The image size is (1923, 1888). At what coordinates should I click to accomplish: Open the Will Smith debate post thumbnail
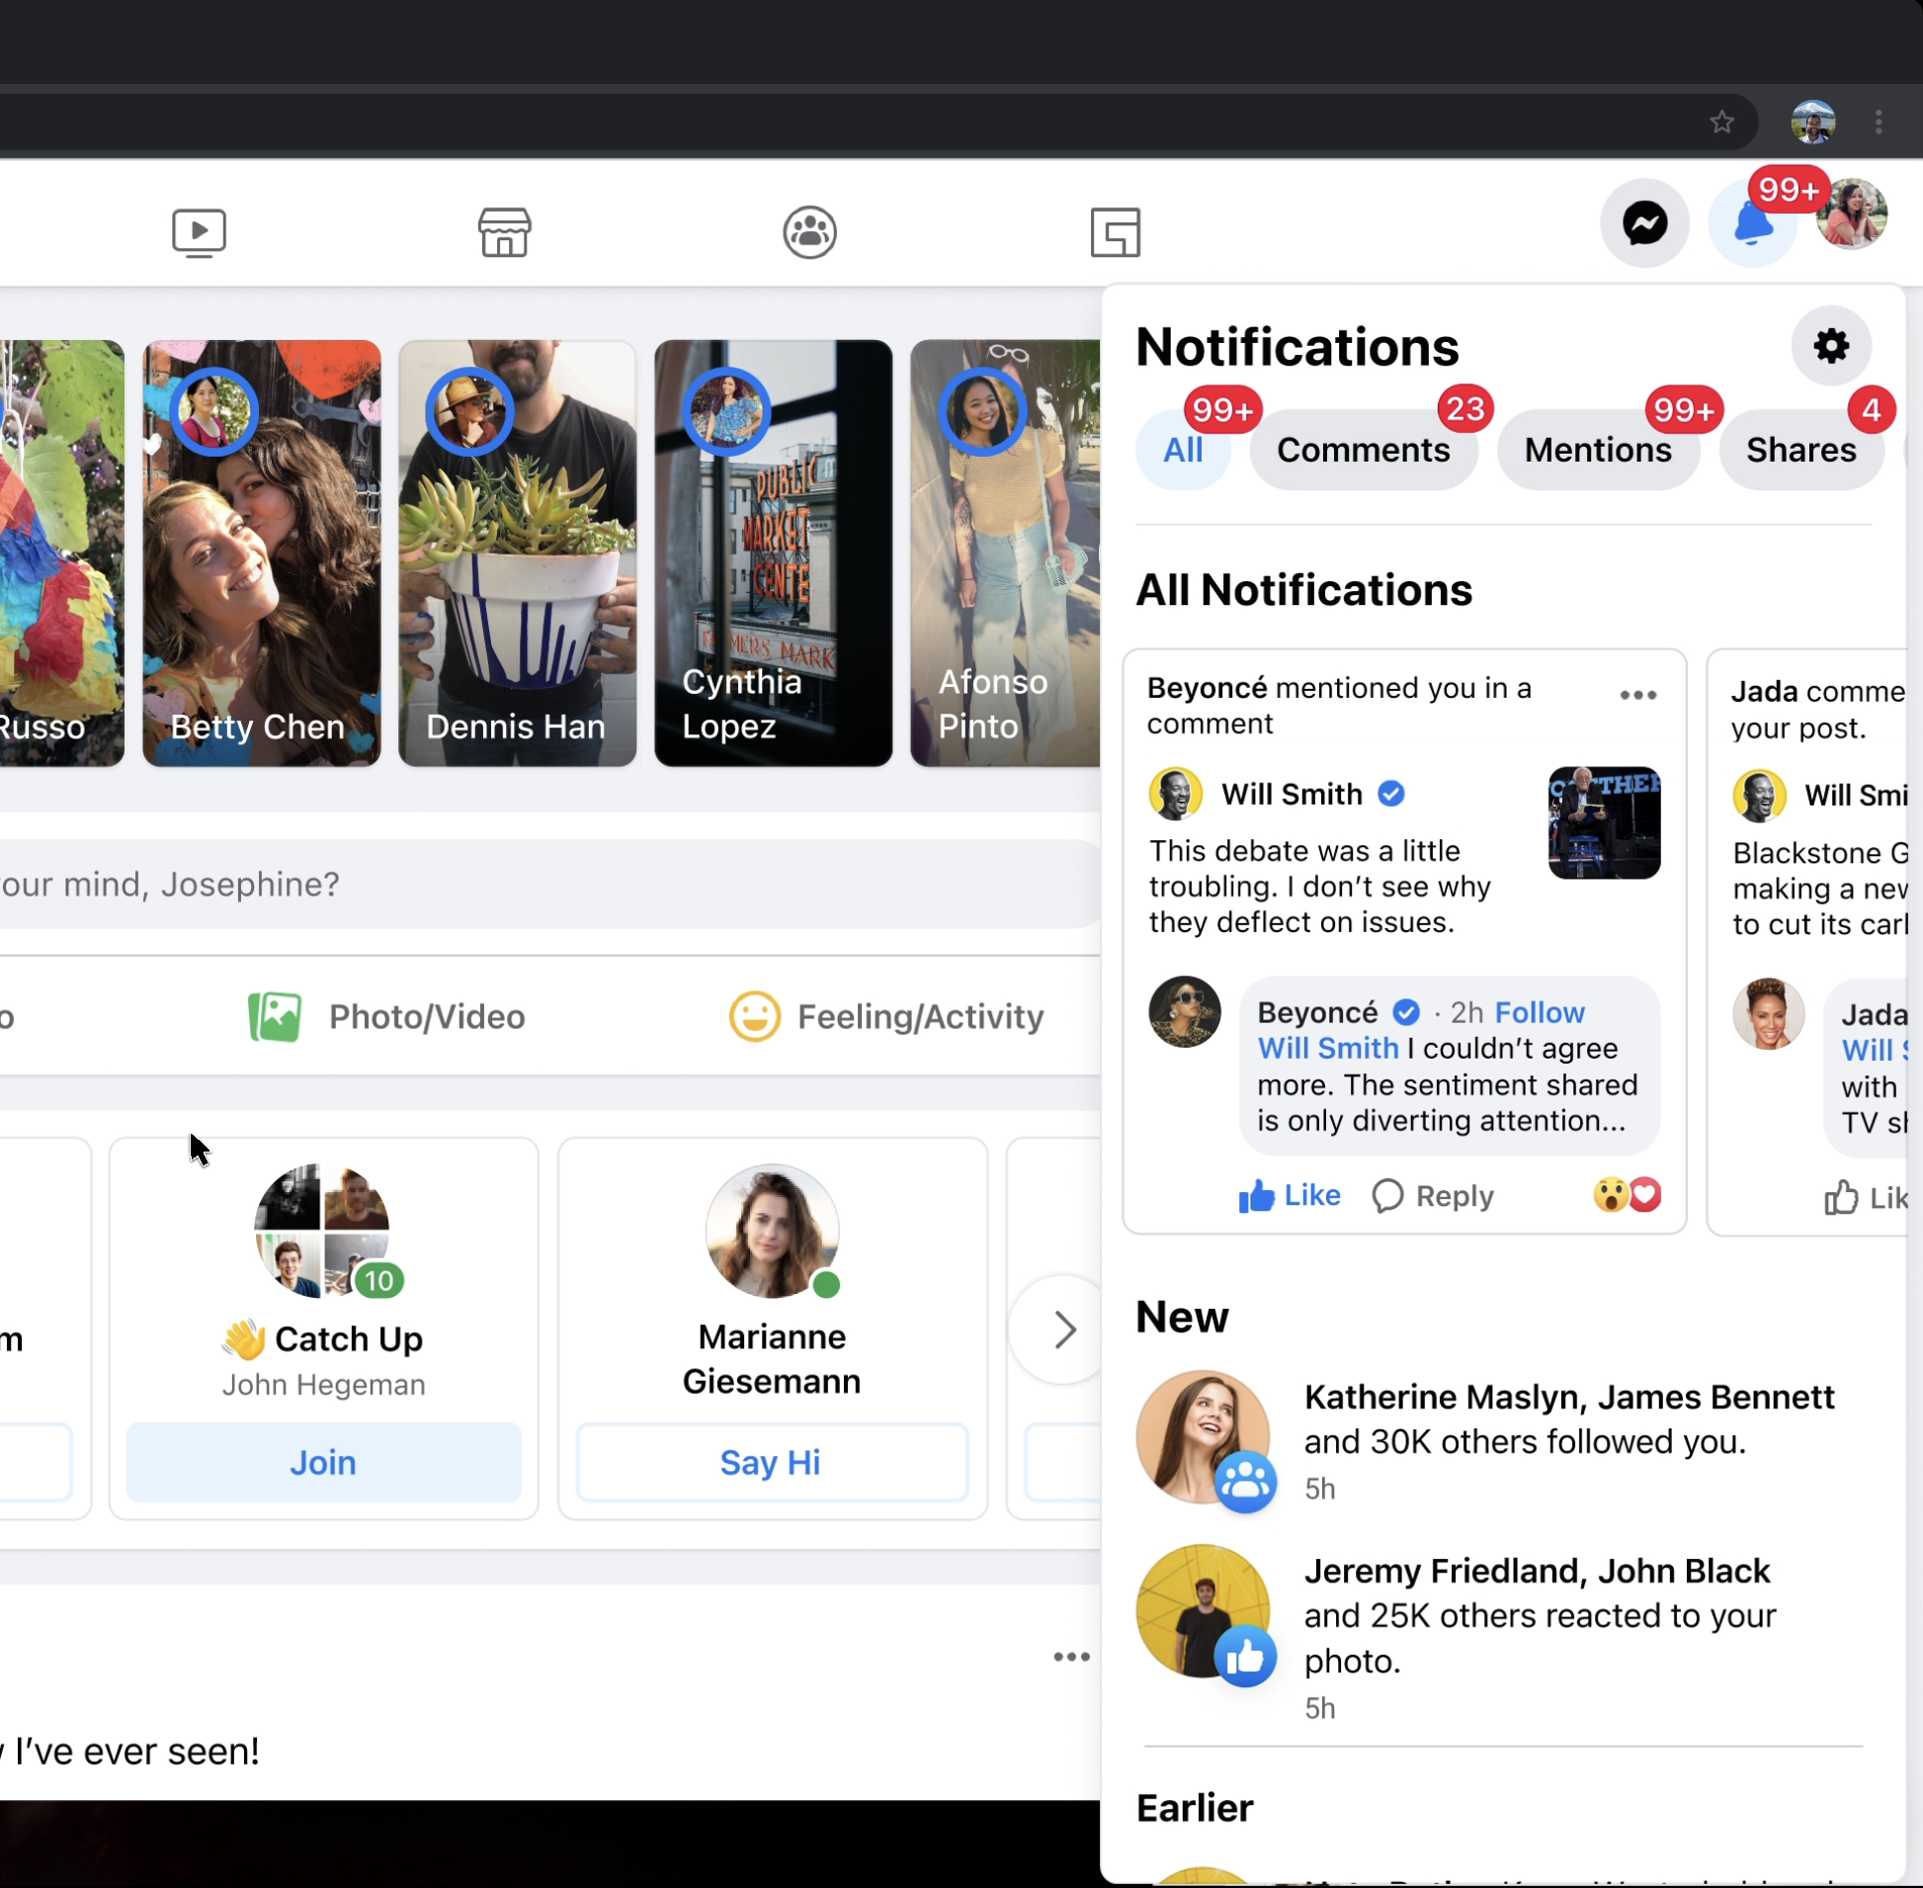click(x=1604, y=822)
